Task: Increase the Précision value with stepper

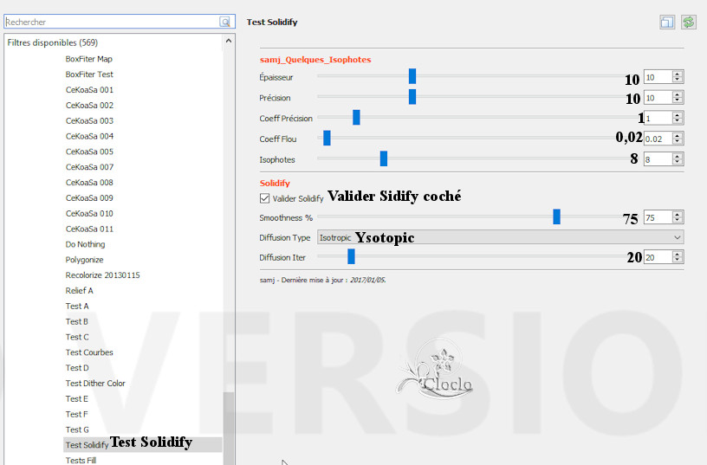Action: 678,94
